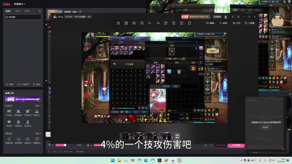This screenshot has width=292, height=164.
Task: Click H5插件 button
Action: [x=23, y=84]
